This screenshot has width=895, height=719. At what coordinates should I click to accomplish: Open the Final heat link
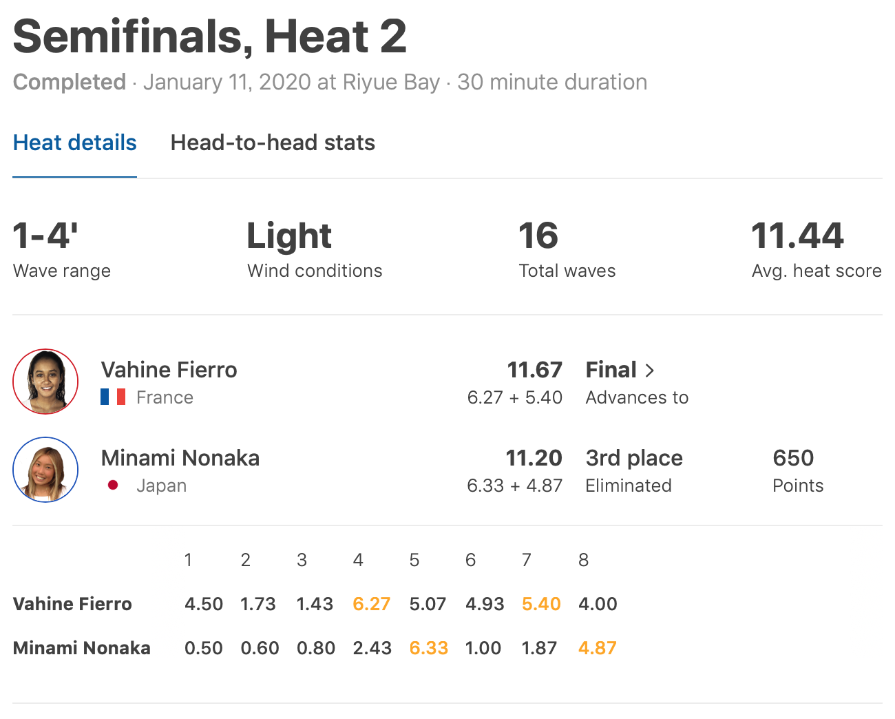[611, 370]
